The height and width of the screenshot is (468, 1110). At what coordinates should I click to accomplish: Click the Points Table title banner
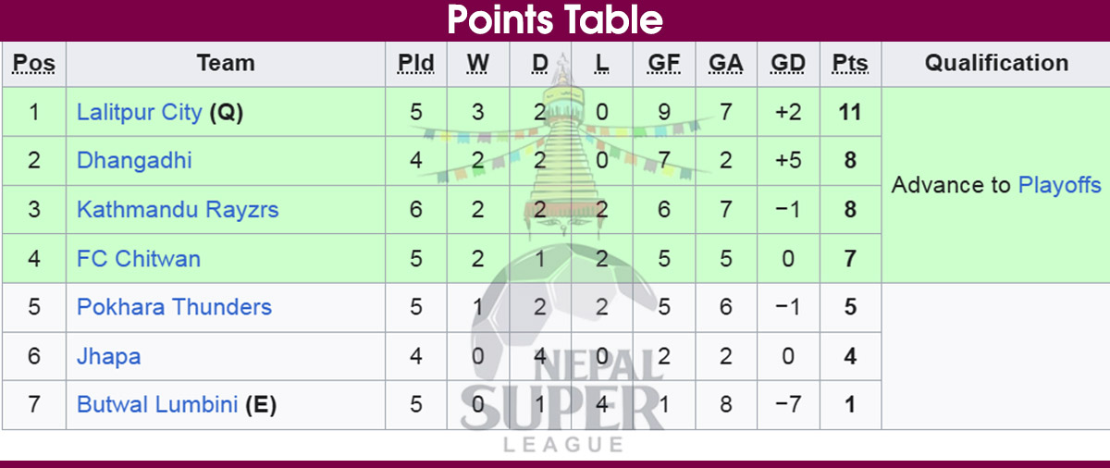click(555, 19)
